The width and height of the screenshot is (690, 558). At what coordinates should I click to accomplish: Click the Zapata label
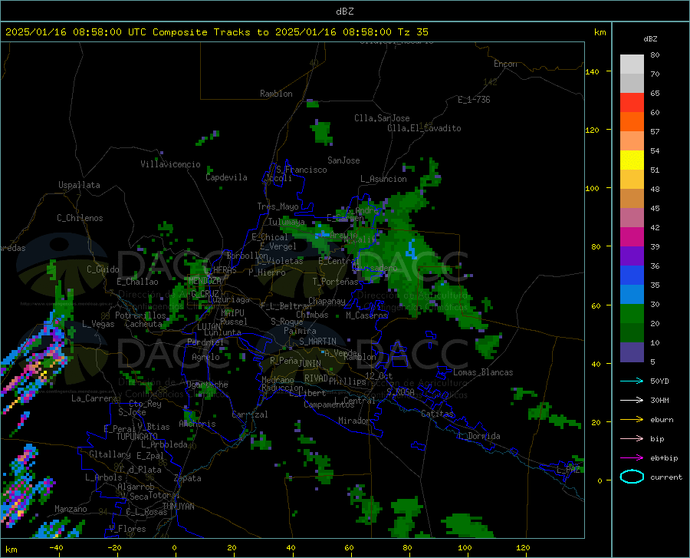coord(188,478)
